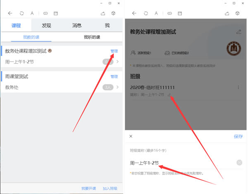Image resolution: width=248 pixels, height=194 pixels.
Task: Click 管理 for 教务处课程增加测试
Action: (x=114, y=51)
